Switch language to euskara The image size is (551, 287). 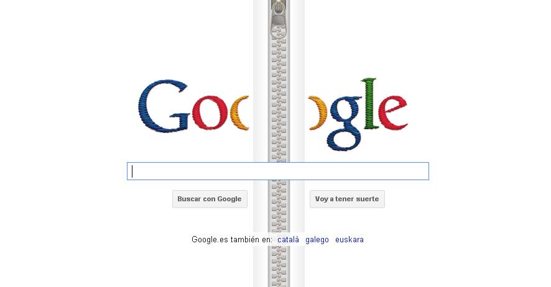(350, 240)
